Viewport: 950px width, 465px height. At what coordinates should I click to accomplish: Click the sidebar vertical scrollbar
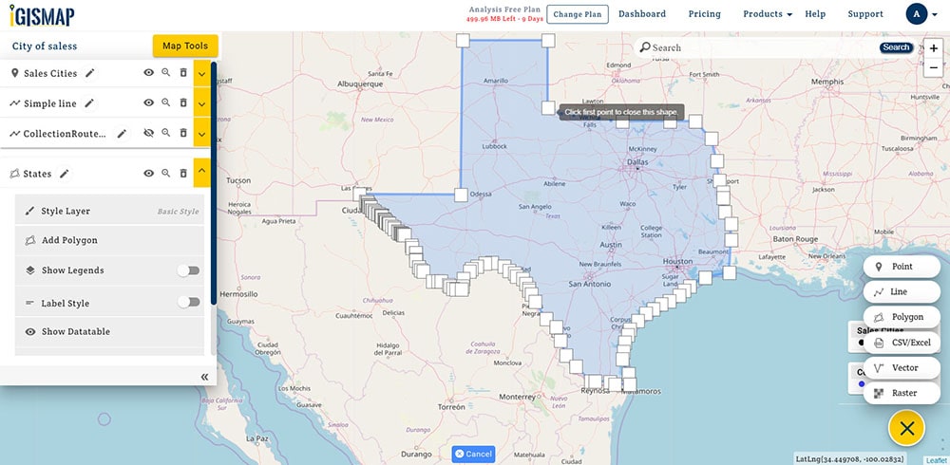213,181
